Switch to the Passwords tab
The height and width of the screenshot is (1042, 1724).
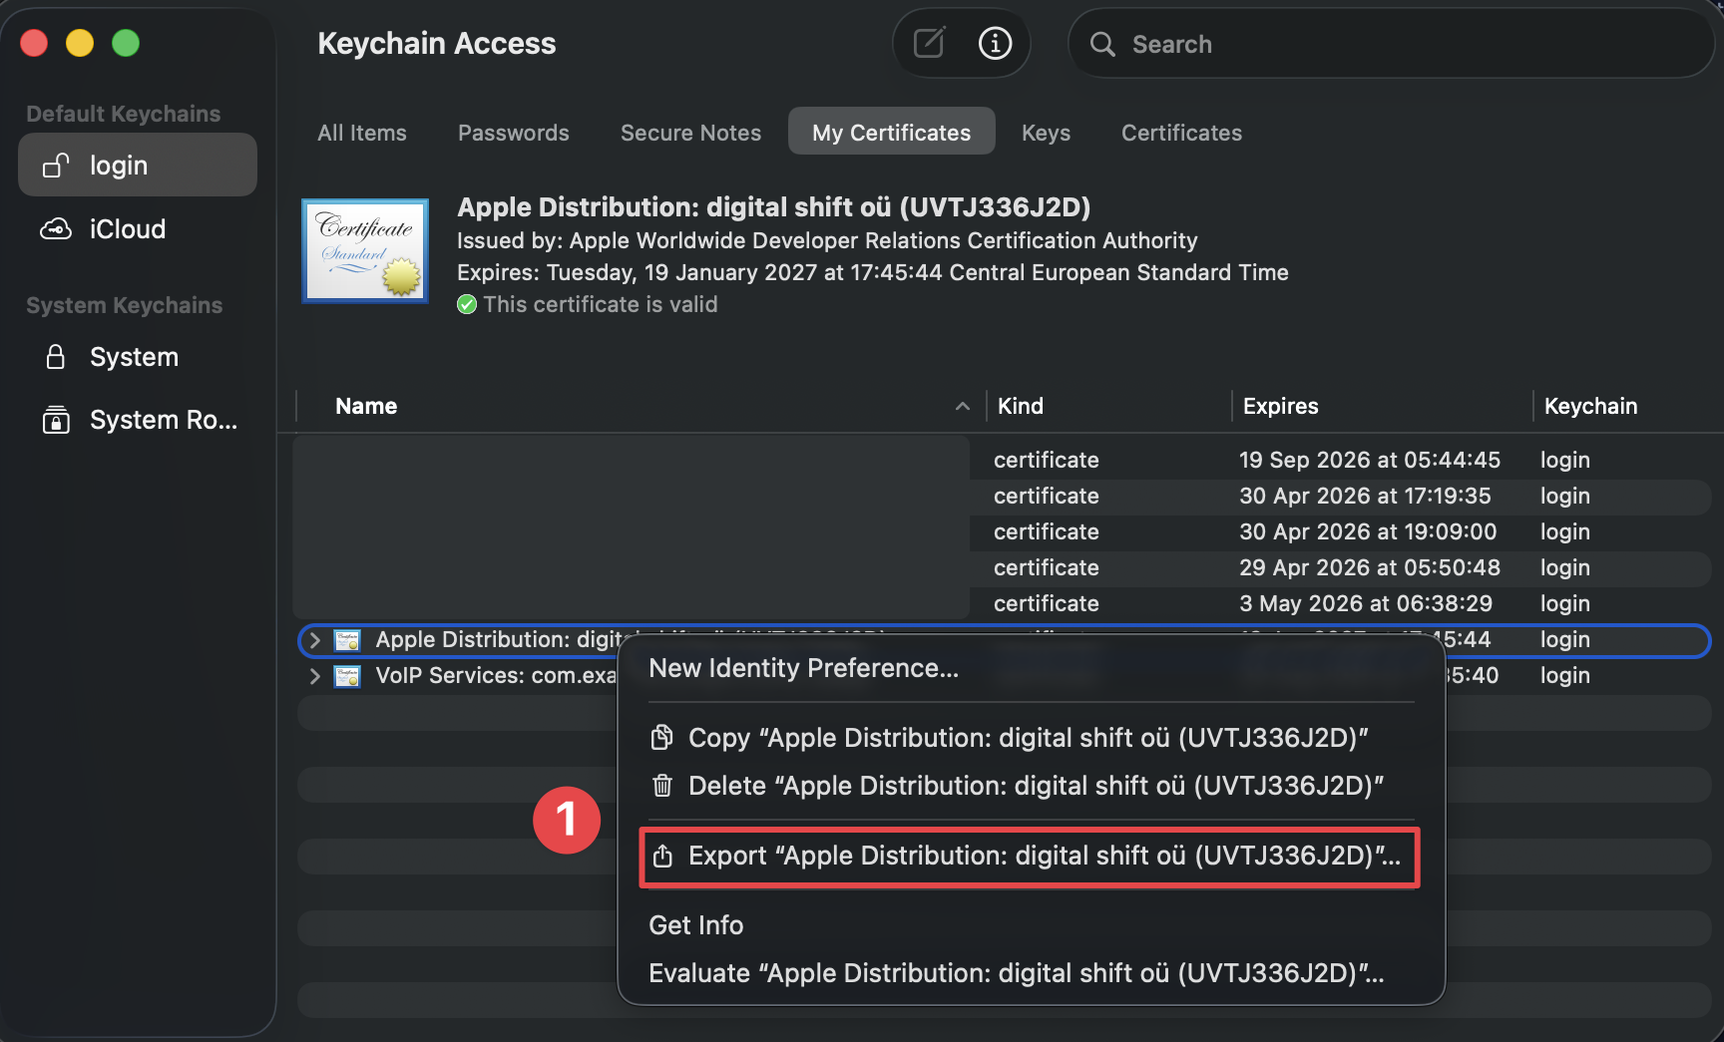(x=513, y=133)
